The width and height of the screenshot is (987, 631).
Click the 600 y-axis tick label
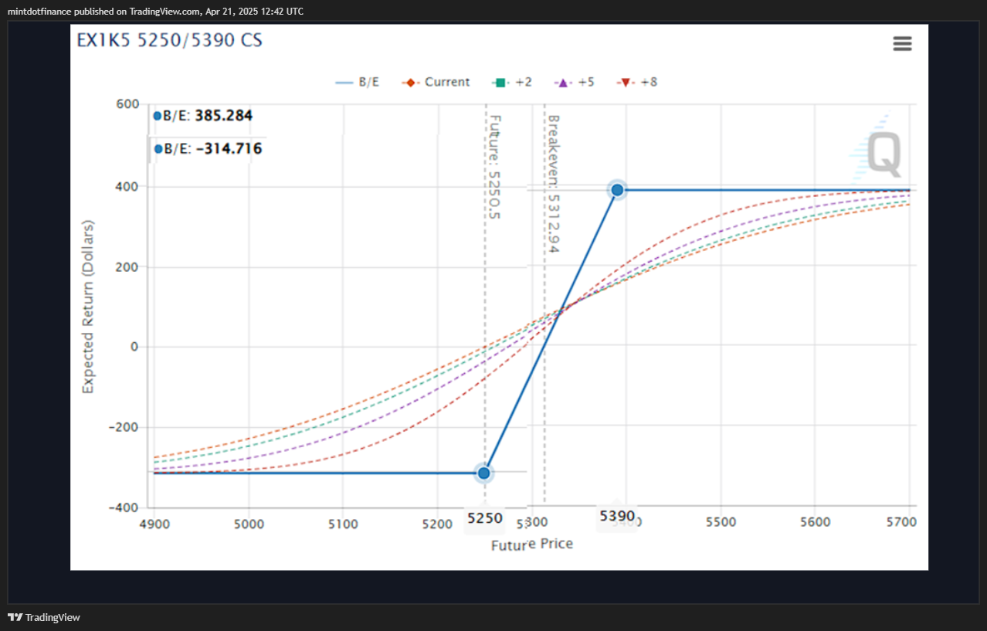(128, 105)
